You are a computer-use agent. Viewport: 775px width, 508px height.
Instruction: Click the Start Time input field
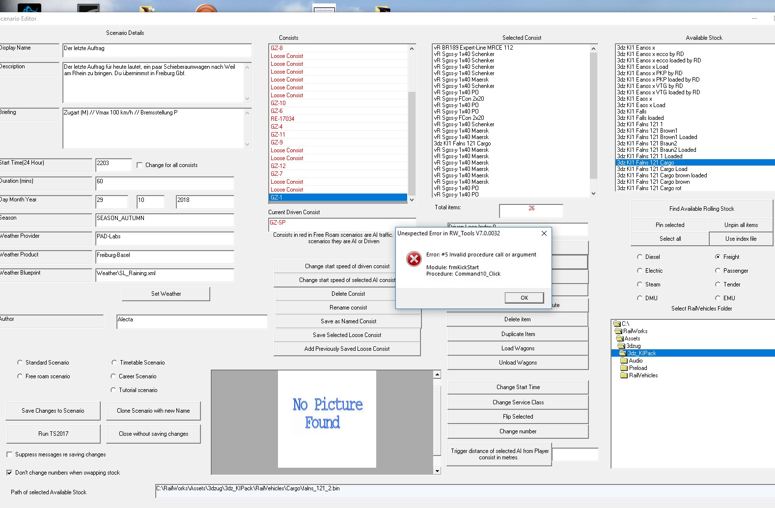[113, 165]
